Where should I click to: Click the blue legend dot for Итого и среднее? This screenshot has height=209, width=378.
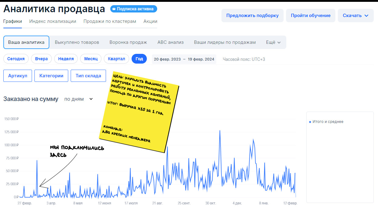(x=310, y=122)
